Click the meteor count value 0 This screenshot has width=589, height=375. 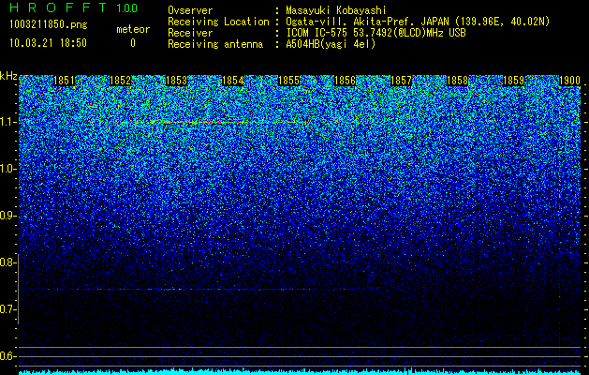coord(133,43)
